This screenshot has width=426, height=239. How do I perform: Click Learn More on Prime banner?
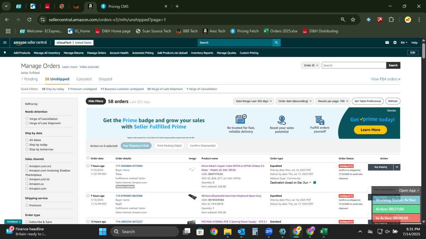(x=370, y=130)
